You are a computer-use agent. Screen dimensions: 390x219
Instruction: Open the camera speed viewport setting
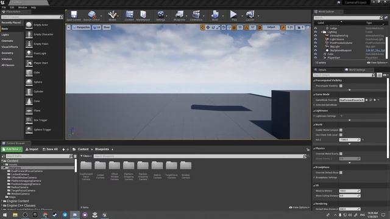click(x=300, y=27)
